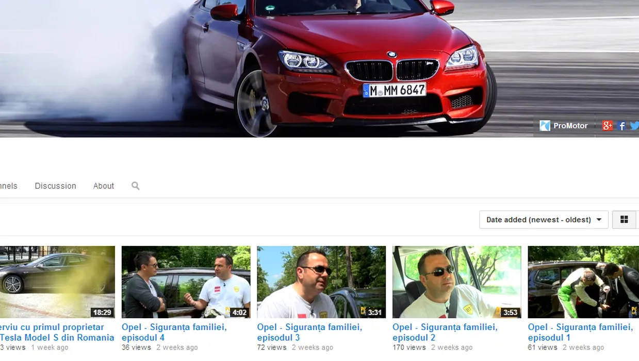
Task: Open the Tesla Model S din Romania video title
Action: [x=57, y=332]
